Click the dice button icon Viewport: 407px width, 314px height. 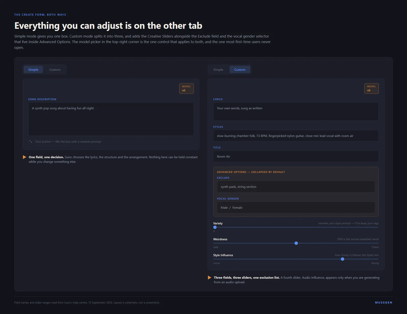[31, 141]
